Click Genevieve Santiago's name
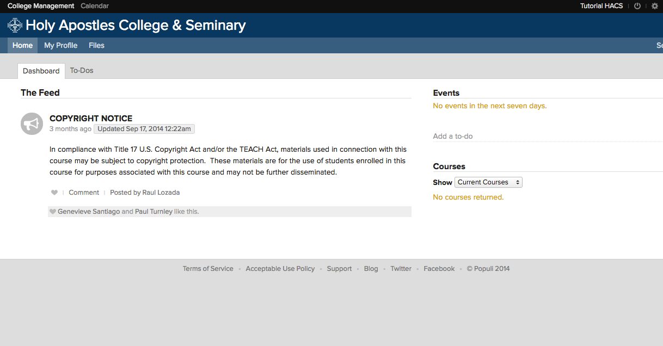663x346 pixels. (x=89, y=211)
